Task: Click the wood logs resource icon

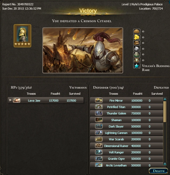Action: click(137, 43)
